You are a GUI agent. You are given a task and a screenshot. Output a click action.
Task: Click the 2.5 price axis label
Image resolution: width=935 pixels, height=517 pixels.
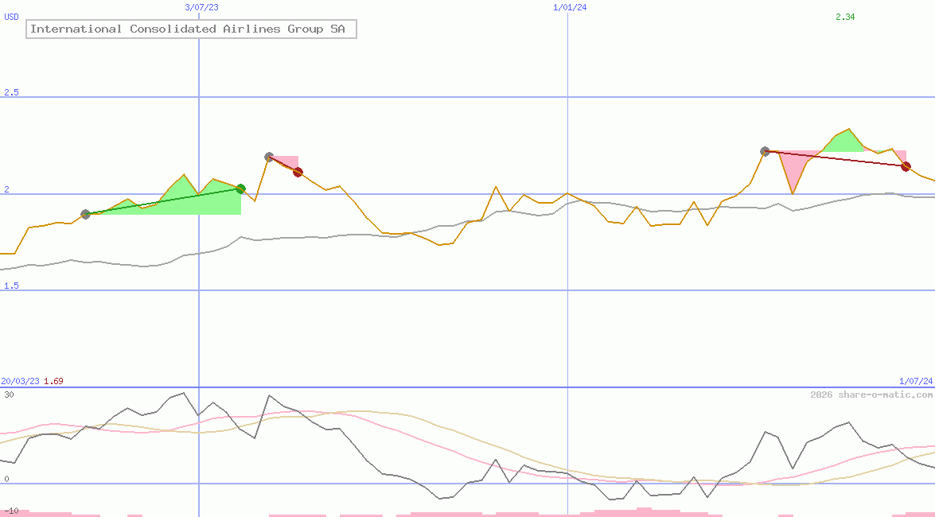(11, 92)
